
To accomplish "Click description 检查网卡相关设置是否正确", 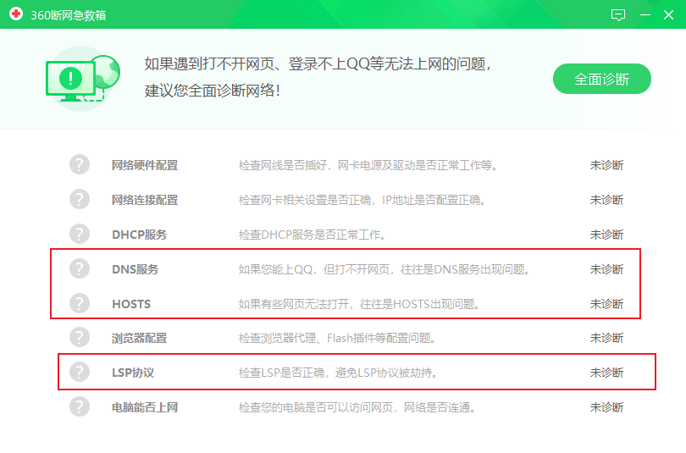I will point(362,200).
